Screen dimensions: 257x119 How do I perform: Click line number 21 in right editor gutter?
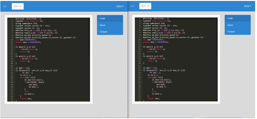click(x=140, y=66)
